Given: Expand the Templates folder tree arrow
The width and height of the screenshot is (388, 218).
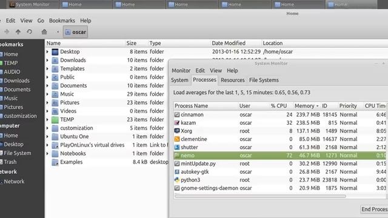Looking at the screenshot, I should pyautogui.click(x=47, y=68).
